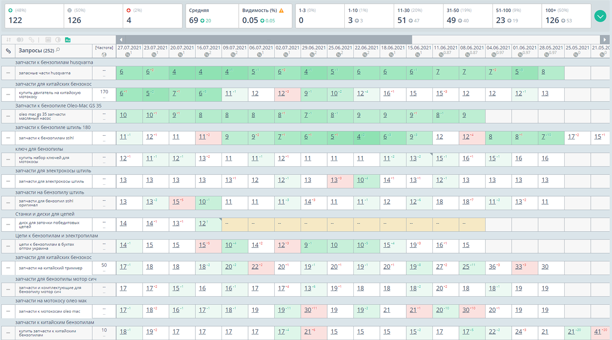Click the green Aa text icon
Screen dimensions: 612x340
68,40
